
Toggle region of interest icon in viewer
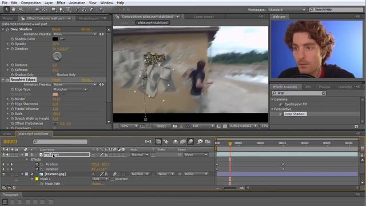(x=218, y=126)
